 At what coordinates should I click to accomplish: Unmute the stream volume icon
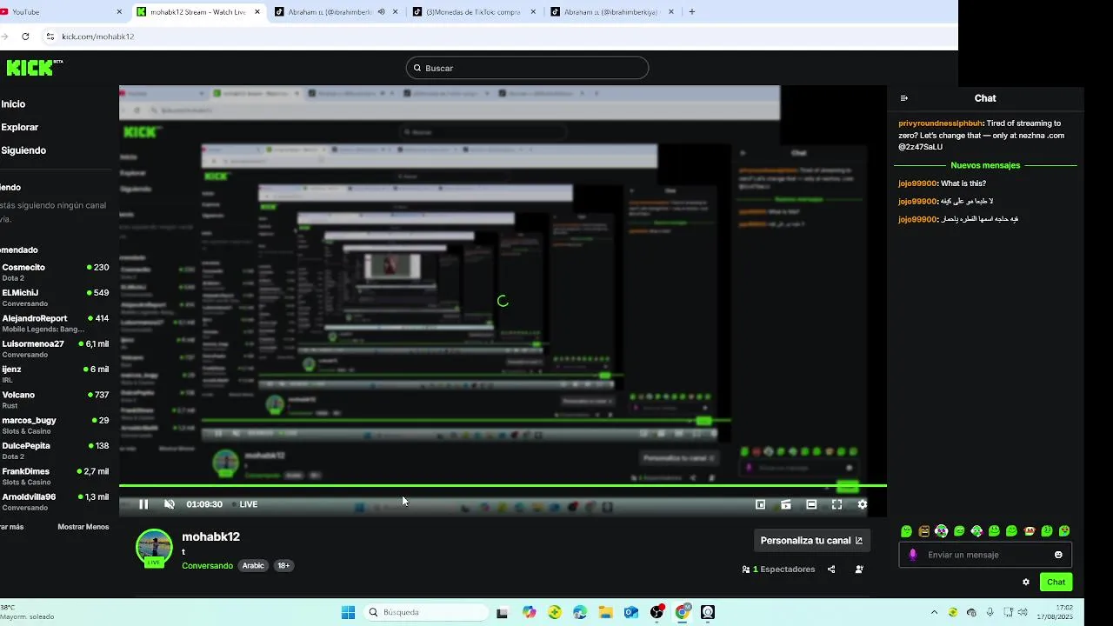click(x=170, y=504)
